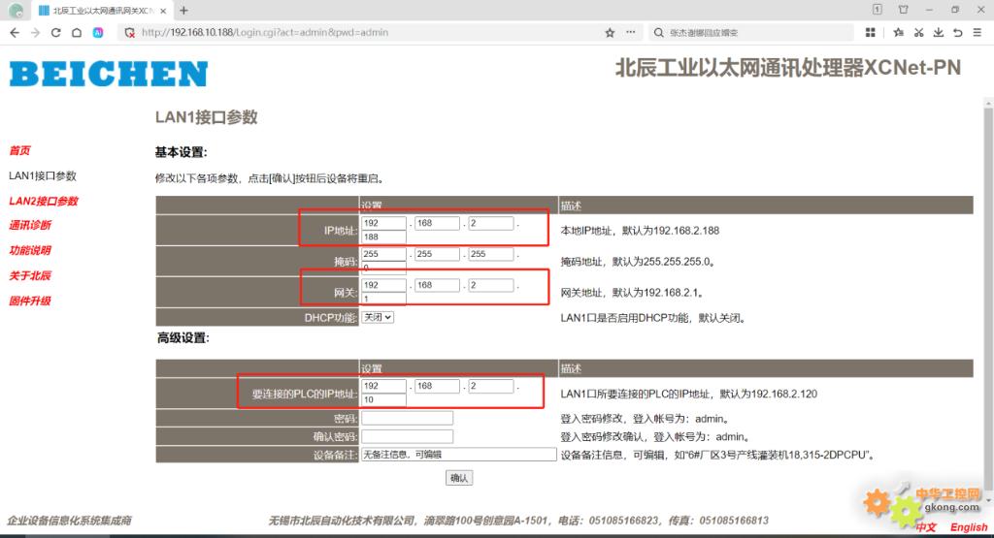Close the 北辰工业以太网通讯网关 tab
The image size is (994, 538).
(x=163, y=11)
